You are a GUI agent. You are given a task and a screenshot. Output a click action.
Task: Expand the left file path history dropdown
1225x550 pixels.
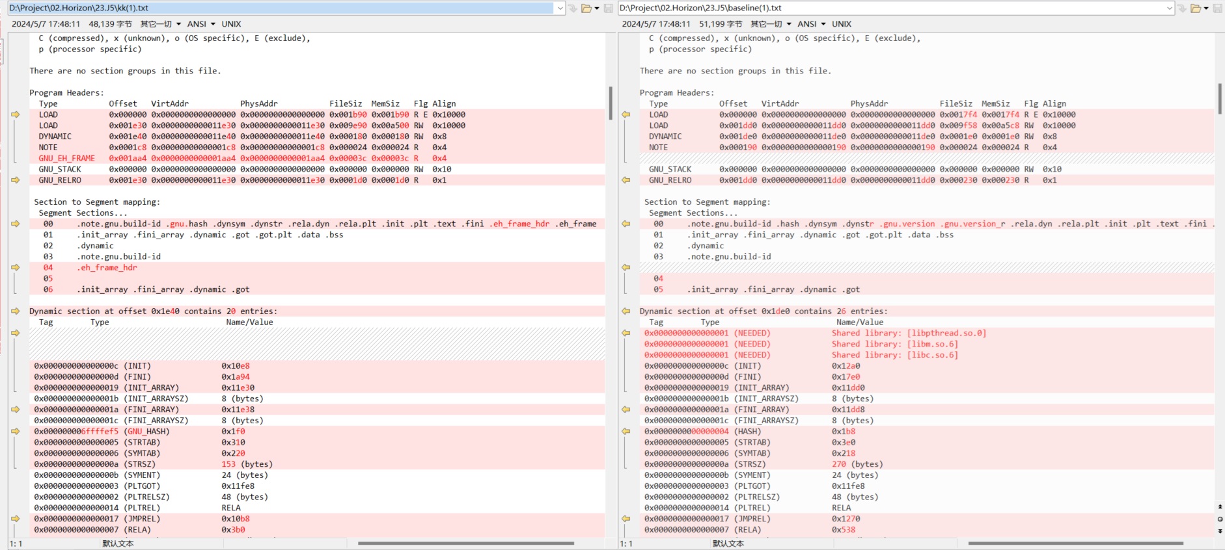[x=560, y=8]
